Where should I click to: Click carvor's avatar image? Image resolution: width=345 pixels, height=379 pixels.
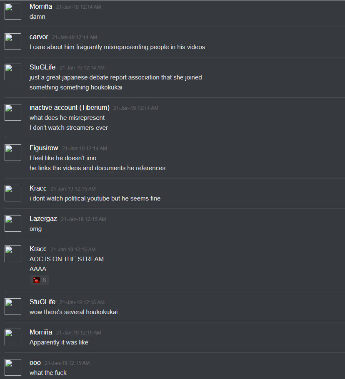(x=13, y=42)
